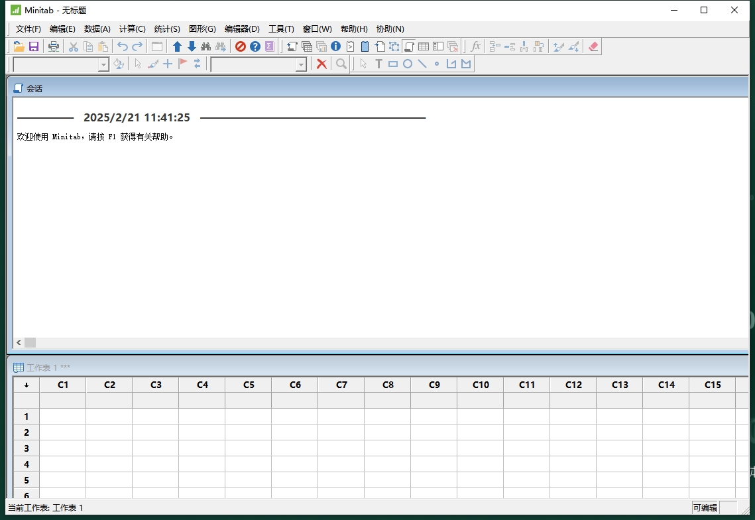
Task: Click the C4 column name cell
Action: [202, 401]
